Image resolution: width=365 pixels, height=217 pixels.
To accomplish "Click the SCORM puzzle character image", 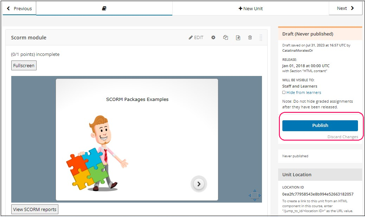I will (x=97, y=154).
